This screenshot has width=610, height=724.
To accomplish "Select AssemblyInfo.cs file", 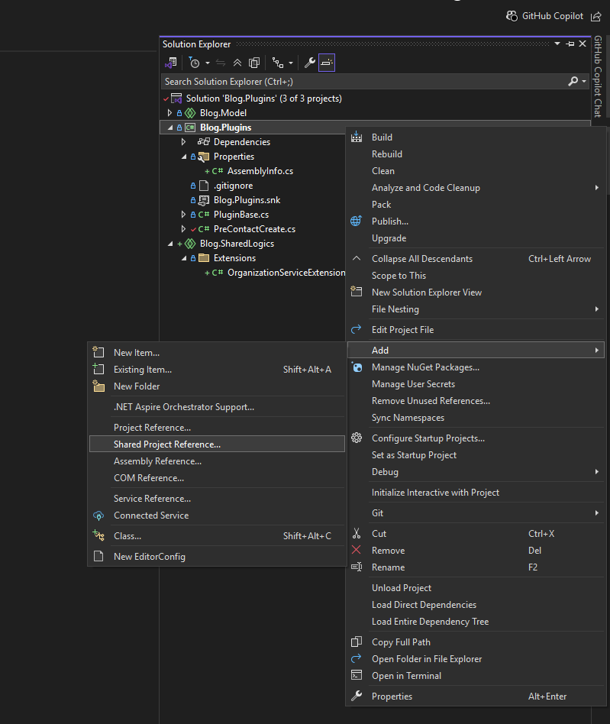I will pyautogui.click(x=260, y=171).
